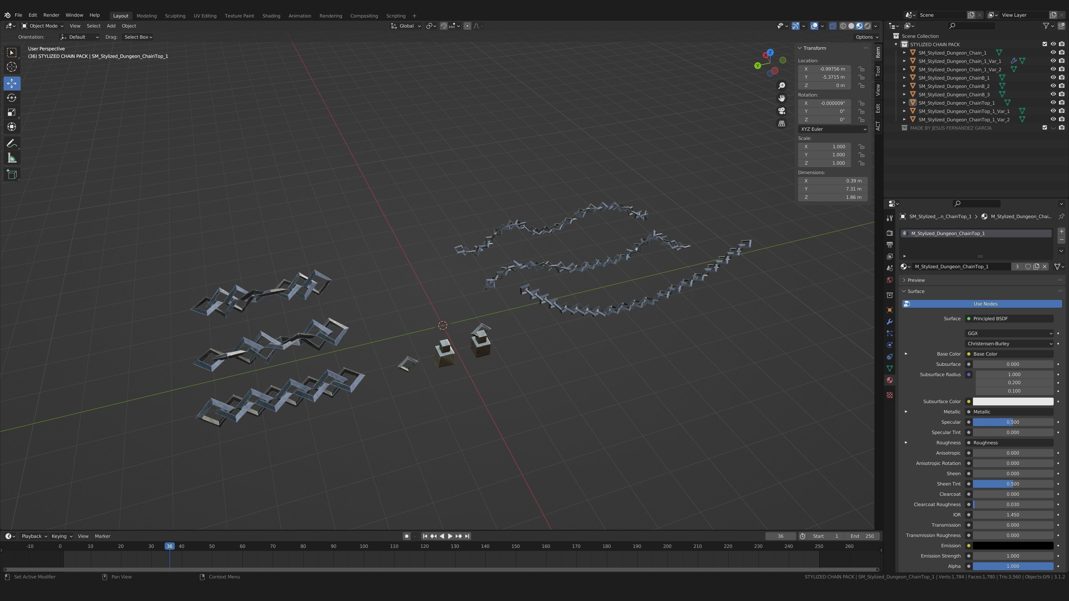Select the Rotate tool in the toolbar
1069x601 pixels.
pyautogui.click(x=12, y=98)
